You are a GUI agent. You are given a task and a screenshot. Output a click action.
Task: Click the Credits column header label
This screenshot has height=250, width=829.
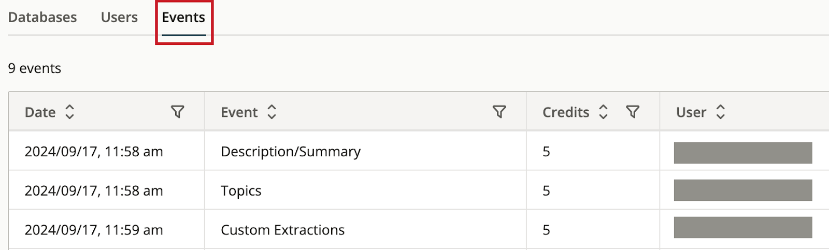point(566,112)
